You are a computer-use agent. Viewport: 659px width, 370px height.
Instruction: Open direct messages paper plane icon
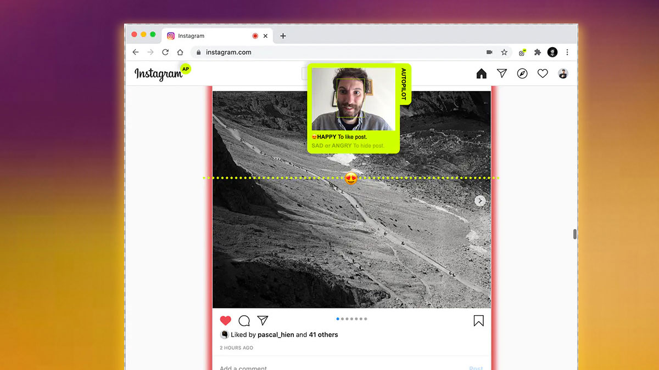[x=501, y=73]
